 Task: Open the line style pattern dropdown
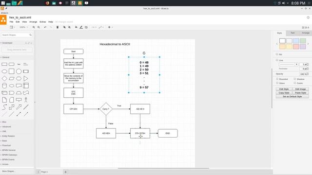[x=289, y=64]
